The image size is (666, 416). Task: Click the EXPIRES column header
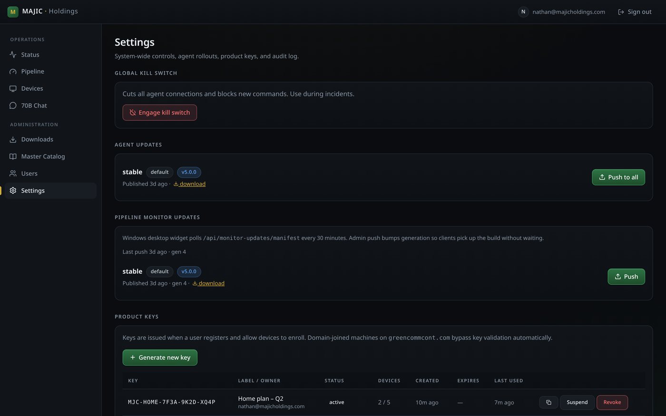(468, 381)
